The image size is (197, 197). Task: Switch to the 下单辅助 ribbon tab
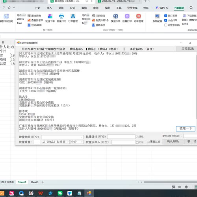179,8
